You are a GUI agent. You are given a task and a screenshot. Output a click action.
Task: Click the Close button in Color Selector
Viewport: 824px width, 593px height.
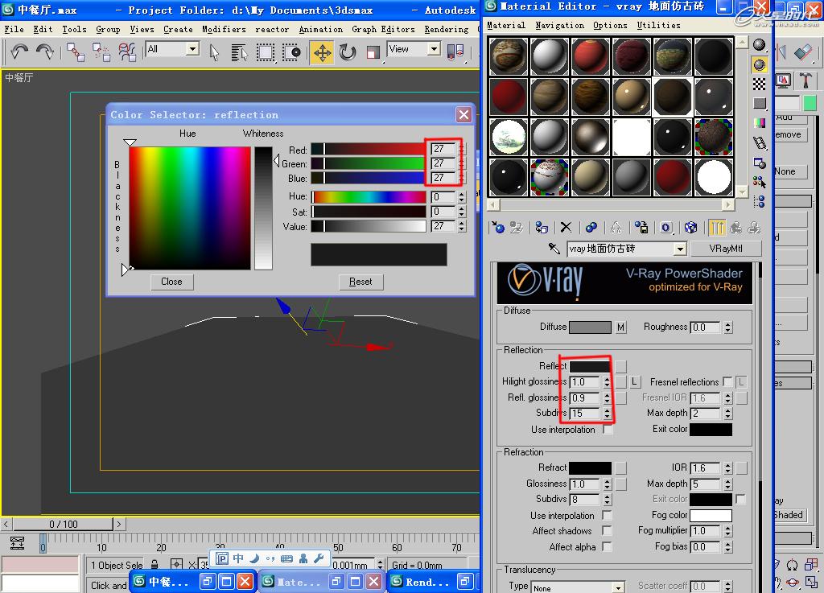[x=171, y=282]
